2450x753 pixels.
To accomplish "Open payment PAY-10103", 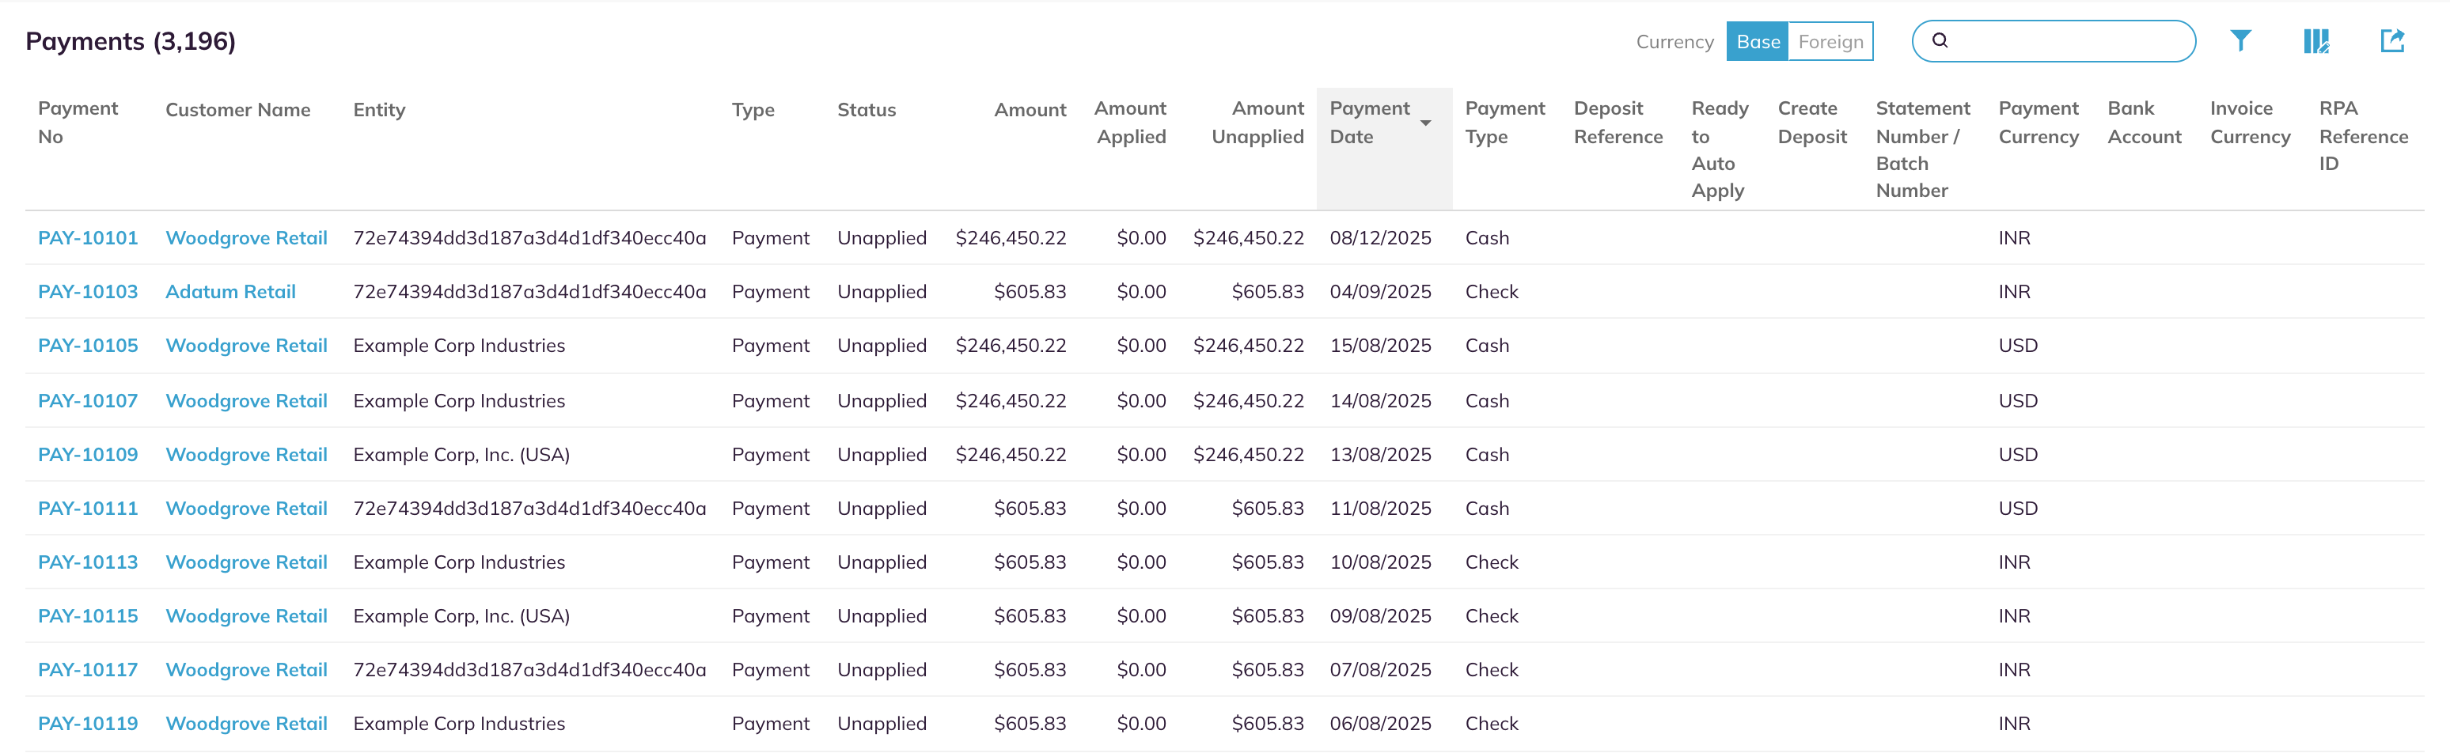I will click(x=88, y=292).
